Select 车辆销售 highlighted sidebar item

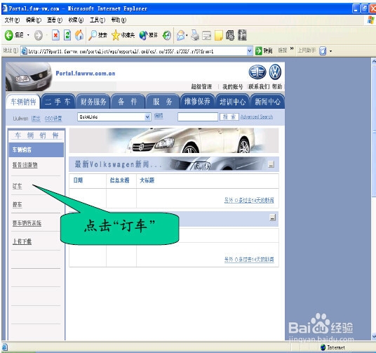coord(36,150)
